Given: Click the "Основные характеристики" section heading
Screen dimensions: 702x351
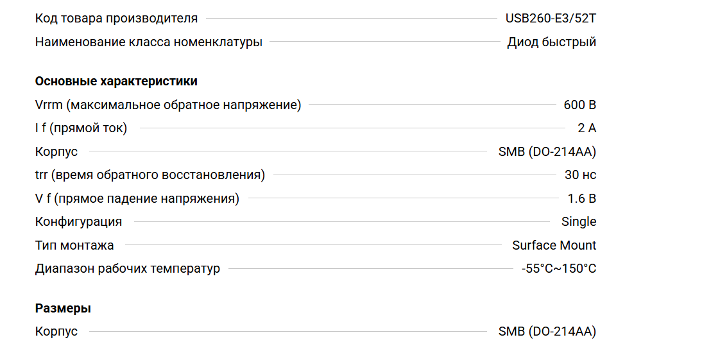Looking at the screenshot, I should (116, 81).
